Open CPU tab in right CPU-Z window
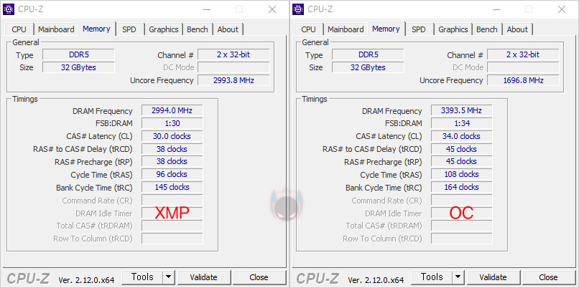The image size is (579, 288). coord(308,29)
